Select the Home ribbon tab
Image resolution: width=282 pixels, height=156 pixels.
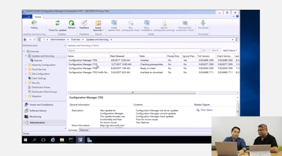tap(38, 17)
